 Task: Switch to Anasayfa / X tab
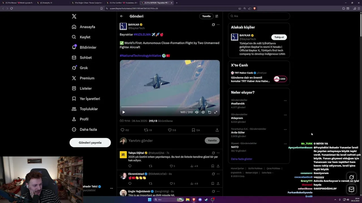[53, 3]
